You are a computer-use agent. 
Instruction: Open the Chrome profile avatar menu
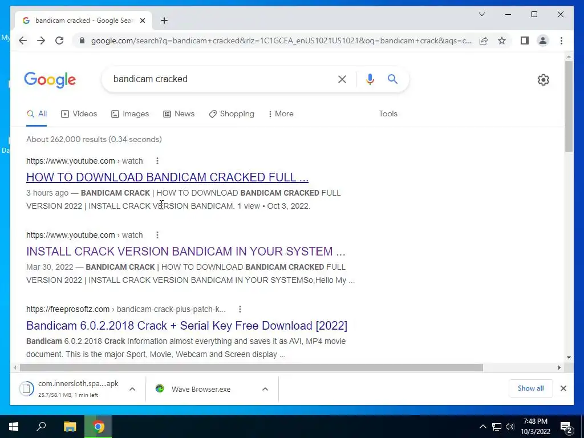(x=543, y=40)
